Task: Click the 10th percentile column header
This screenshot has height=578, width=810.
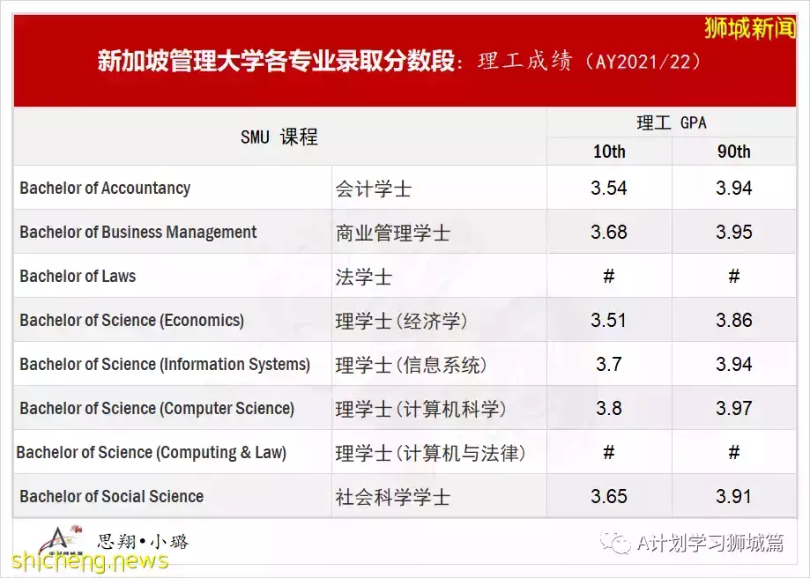Action: click(609, 152)
